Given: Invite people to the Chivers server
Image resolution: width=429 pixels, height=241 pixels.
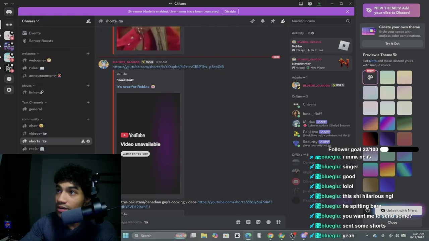Looking at the screenshot, I should point(88,21).
